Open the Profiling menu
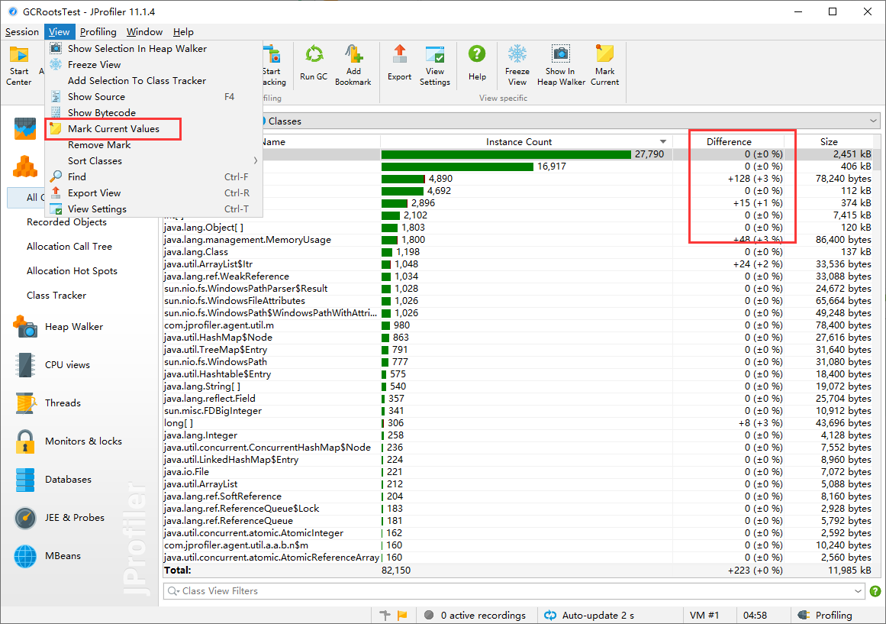 (x=98, y=31)
